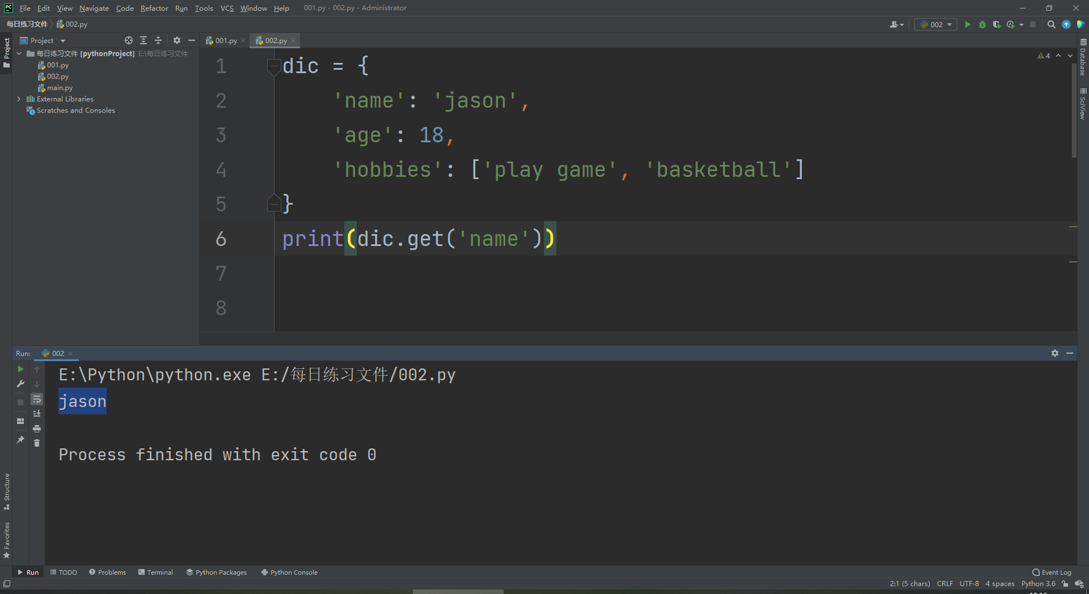Toggle read-only lock in status bar
Image resolution: width=1089 pixels, height=594 pixels.
[x=1065, y=584]
